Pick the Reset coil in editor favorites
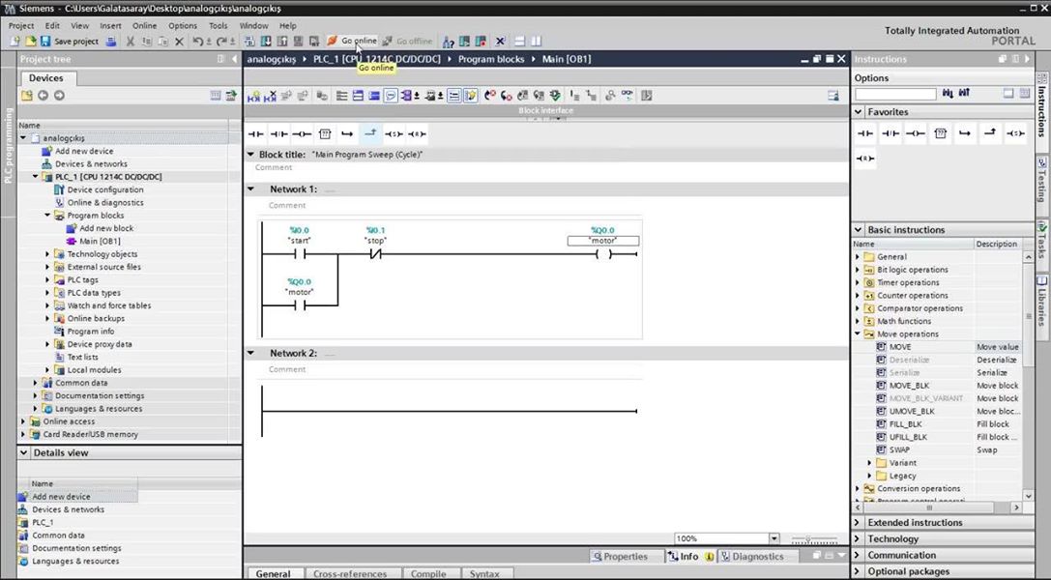 pos(417,134)
